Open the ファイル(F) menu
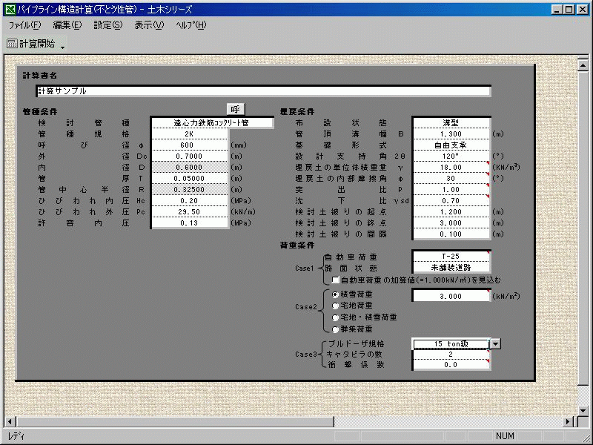Image resolution: width=593 pixels, height=445 pixels. point(24,25)
